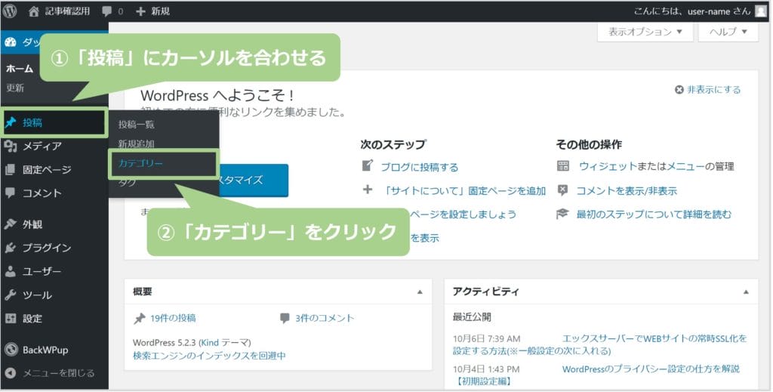
Task: Open WordPressのプライバシー設定の仕方を解説 post link
Action: (x=651, y=369)
